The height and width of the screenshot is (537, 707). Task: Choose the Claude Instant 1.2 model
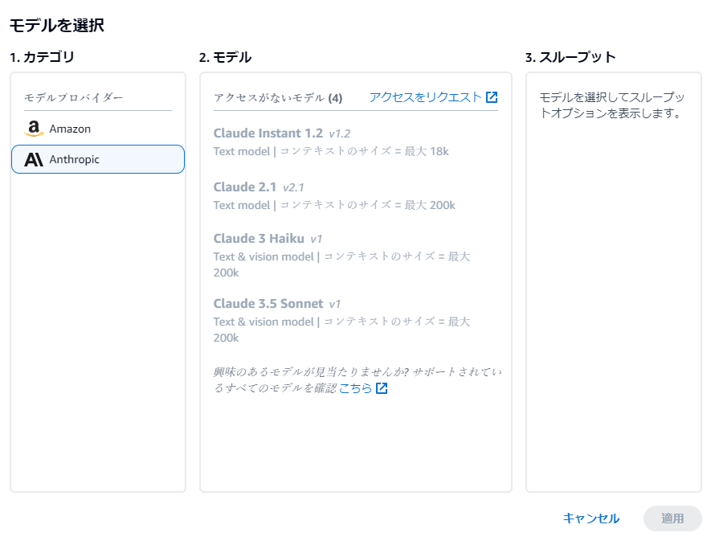(330, 141)
